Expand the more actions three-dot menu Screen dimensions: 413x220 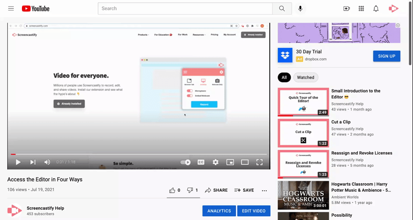click(264, 190)
